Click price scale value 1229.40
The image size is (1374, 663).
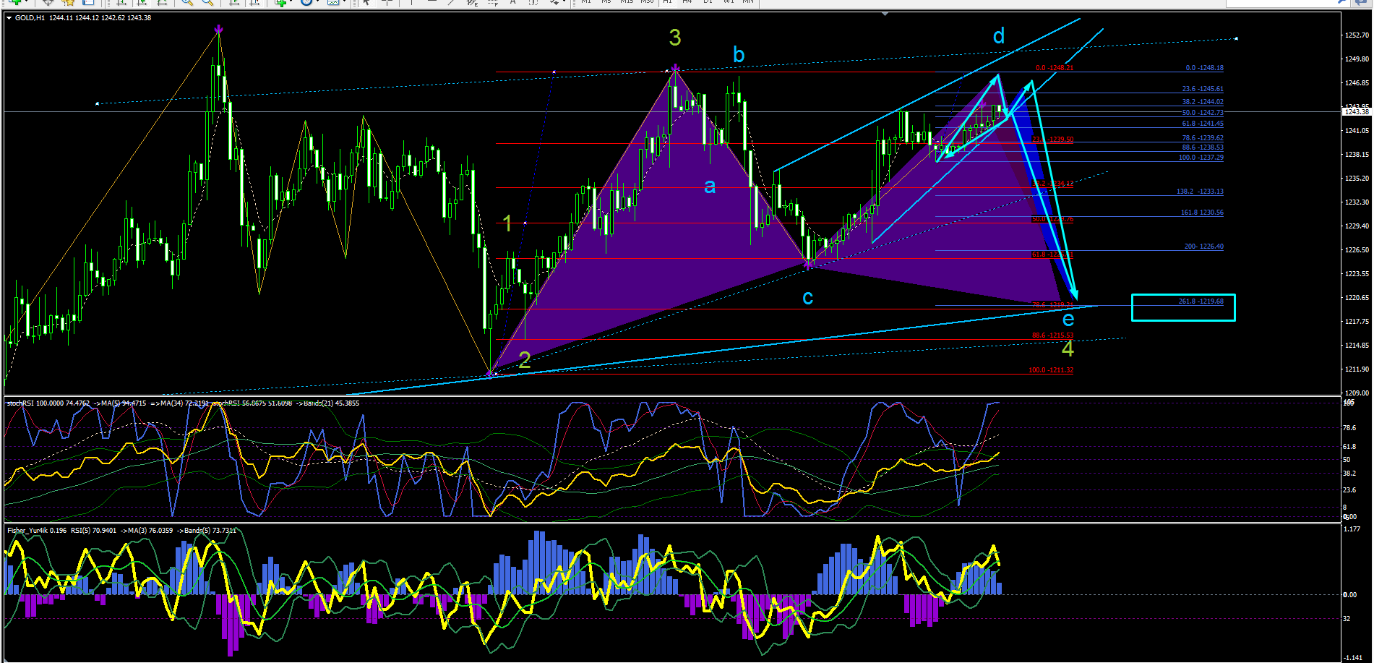pos(1357,226)
